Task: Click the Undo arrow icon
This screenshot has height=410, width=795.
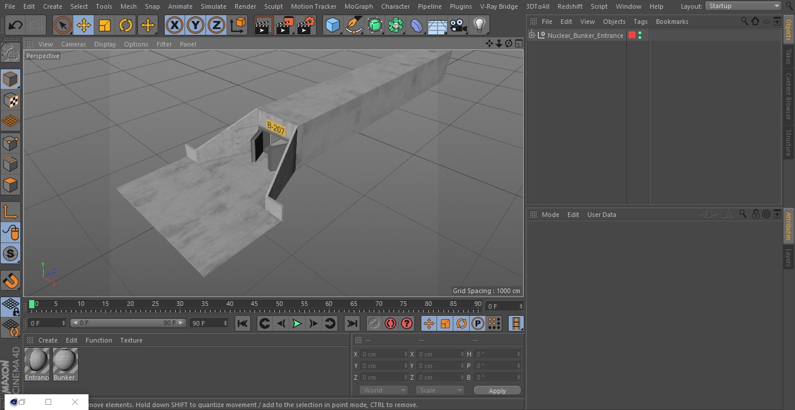Action: point(16,25)
